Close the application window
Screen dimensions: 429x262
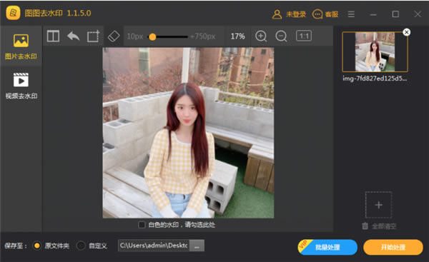click(418, 14)
